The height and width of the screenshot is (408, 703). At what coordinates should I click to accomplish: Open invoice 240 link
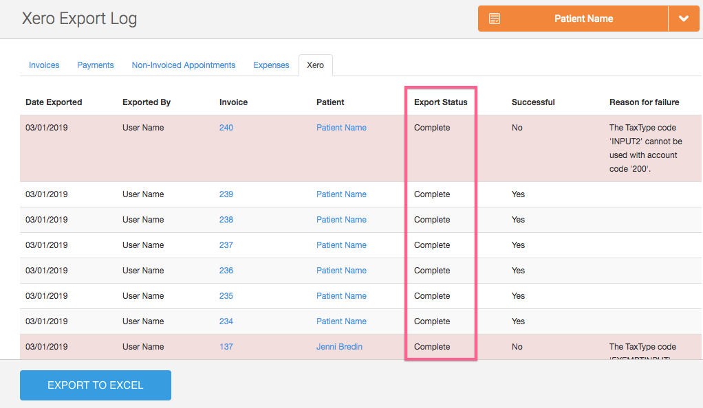point(226,128)
